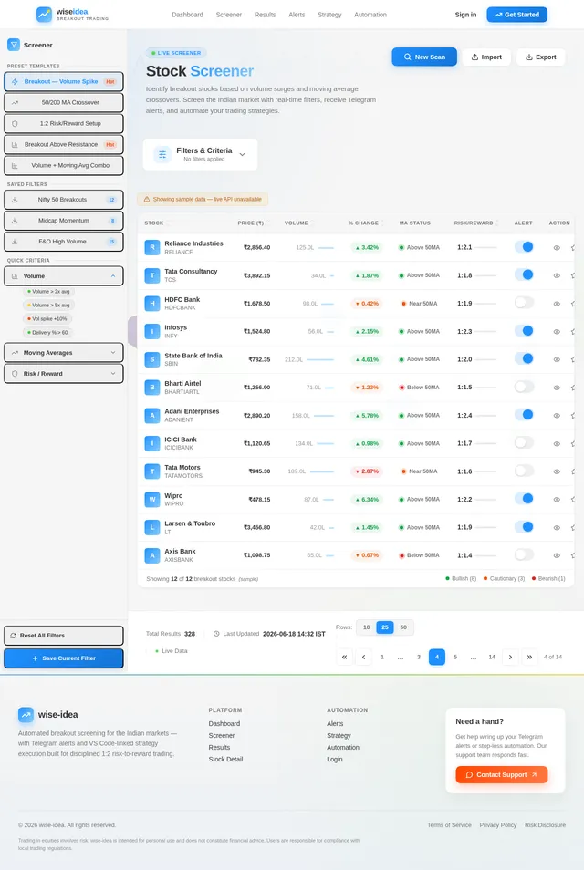Set rows per page to 50
The width and height of the screenshot is (584, 870).
tap(403, 627)
